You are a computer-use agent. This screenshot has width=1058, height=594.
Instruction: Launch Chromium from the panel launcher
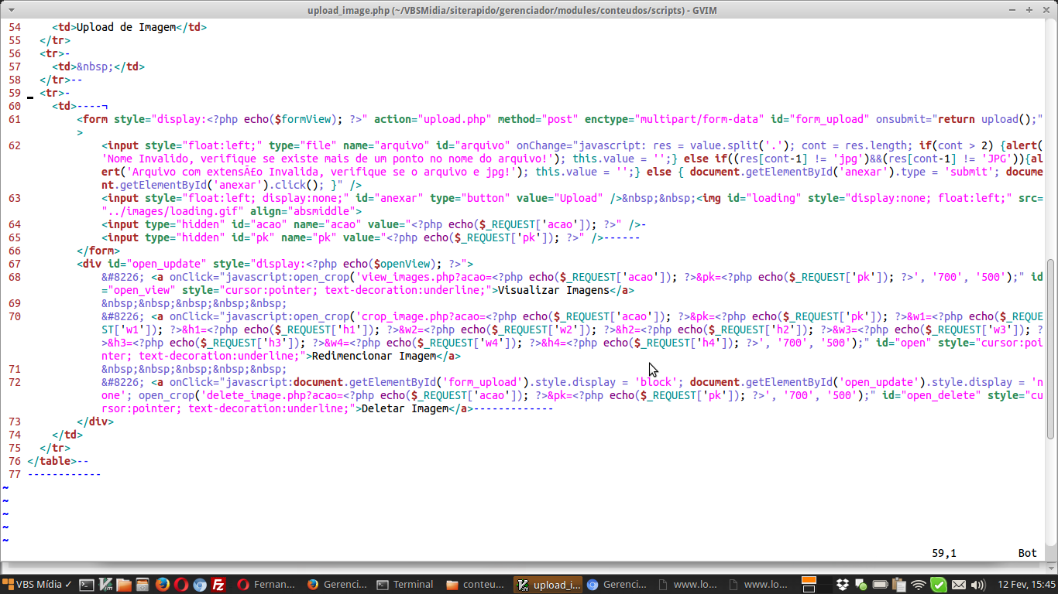pyautogui.click(x=200, y=585)
